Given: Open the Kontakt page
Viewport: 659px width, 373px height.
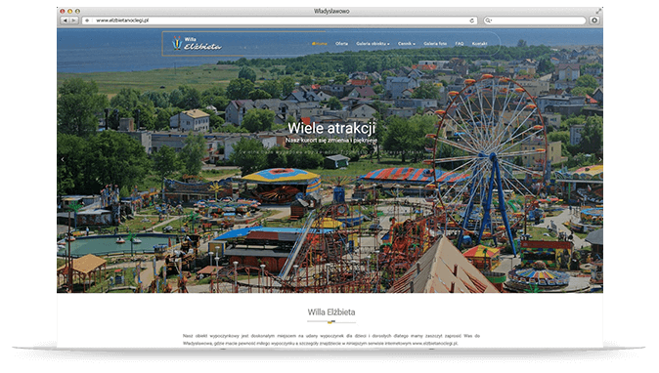Looking at the screenshot, I should click(479, 44).
